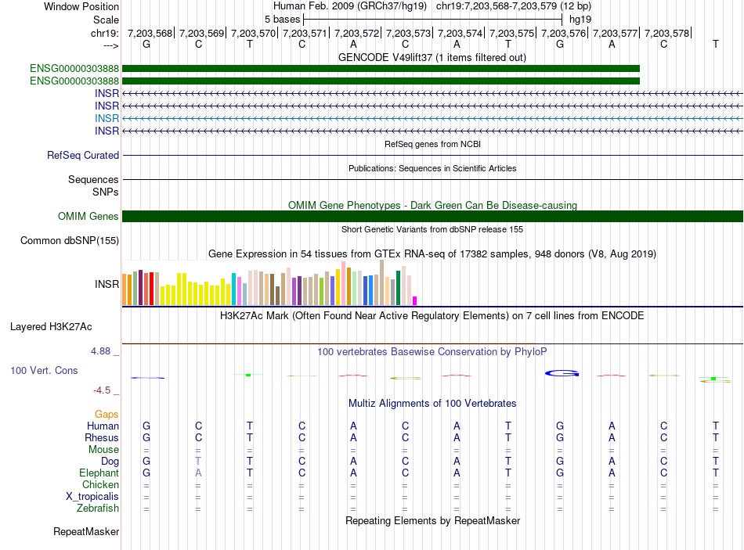This screenshot has height=550, width=744.
Task: Click the chr19: base position label
Action: pyautogui.click(x=104, y=33)
